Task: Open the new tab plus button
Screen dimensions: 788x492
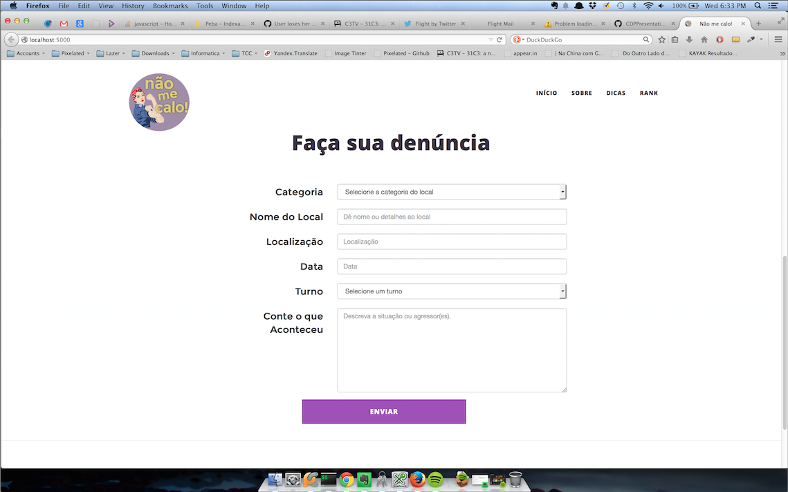Action: [758, 24]
